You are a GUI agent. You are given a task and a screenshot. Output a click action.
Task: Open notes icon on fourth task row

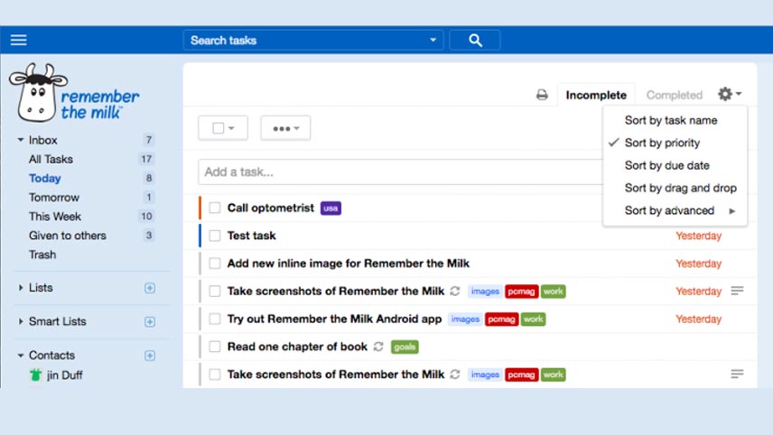pyautogui.click(x=737, y=292)
